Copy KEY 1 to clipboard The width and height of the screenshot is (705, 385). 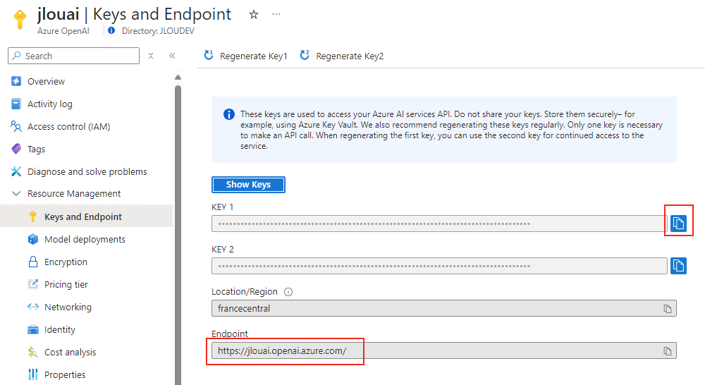tap(678, 223)
